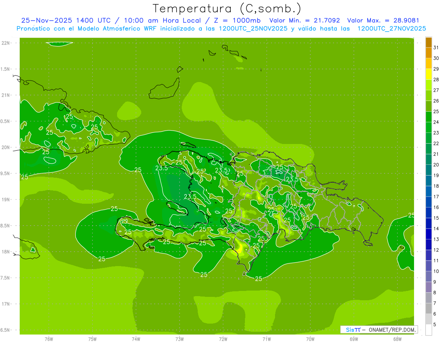Click the dark orange swatch above 31
Viewport: 446px width, 344px height.
[429, 42]
